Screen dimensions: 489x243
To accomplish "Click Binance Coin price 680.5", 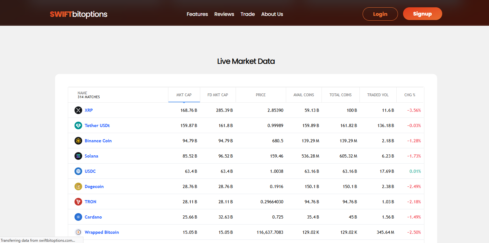I will [277, 141].
